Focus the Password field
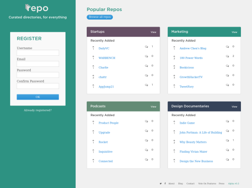 (38, 75)
